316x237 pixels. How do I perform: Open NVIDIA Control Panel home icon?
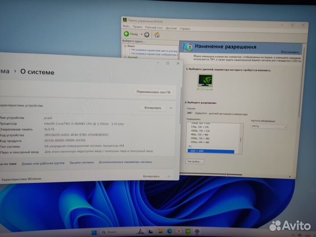(x=157, y=34)
